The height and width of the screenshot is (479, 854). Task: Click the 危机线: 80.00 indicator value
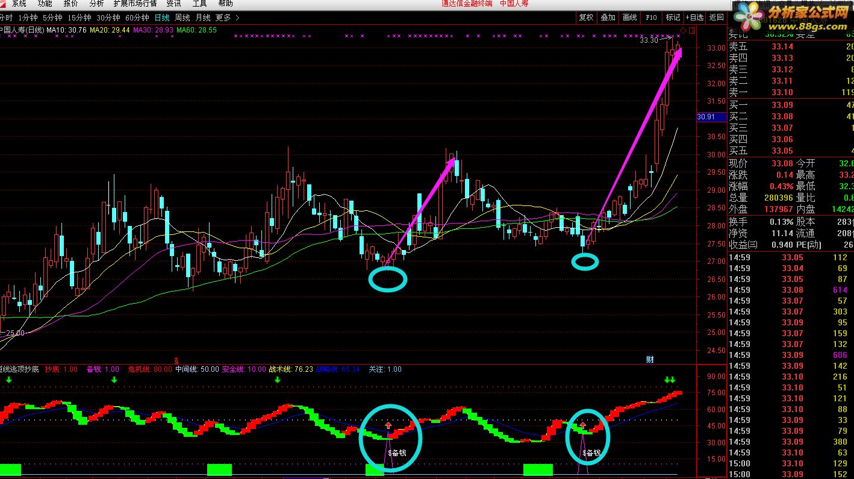pos(149,369)
